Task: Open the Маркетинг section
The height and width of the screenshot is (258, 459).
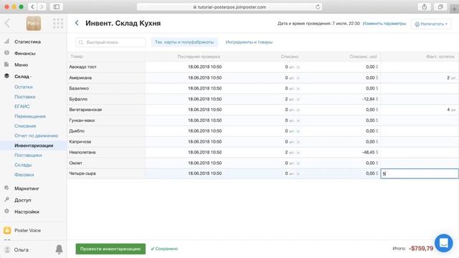Action: [x=27, y=188]
